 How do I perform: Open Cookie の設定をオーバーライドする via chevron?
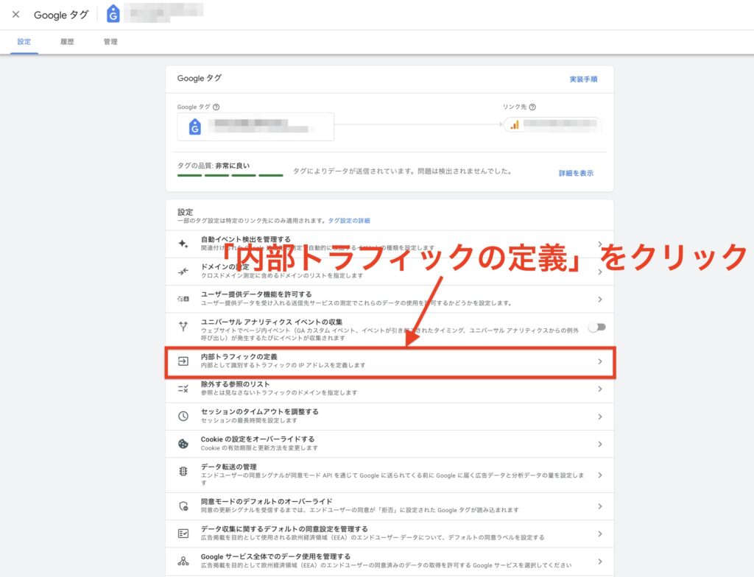click(600, 444)
